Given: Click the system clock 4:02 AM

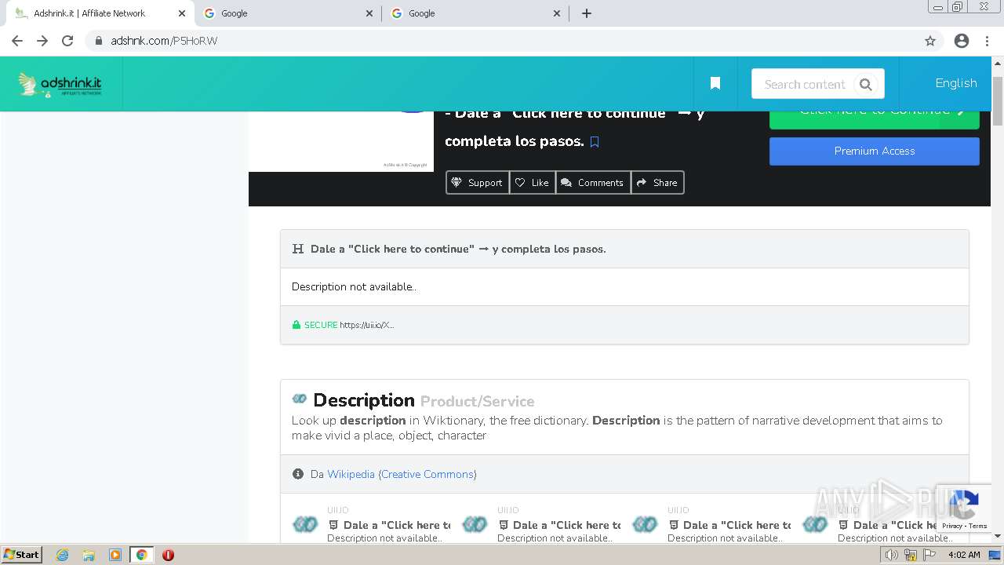Looking at the screenshot, I should coord(964,555).
